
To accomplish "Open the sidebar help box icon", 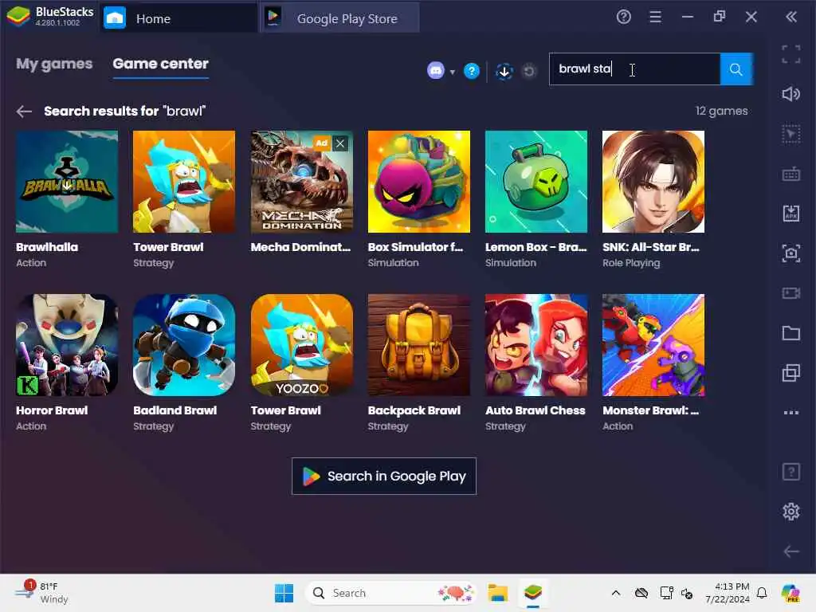I will 791,472.
